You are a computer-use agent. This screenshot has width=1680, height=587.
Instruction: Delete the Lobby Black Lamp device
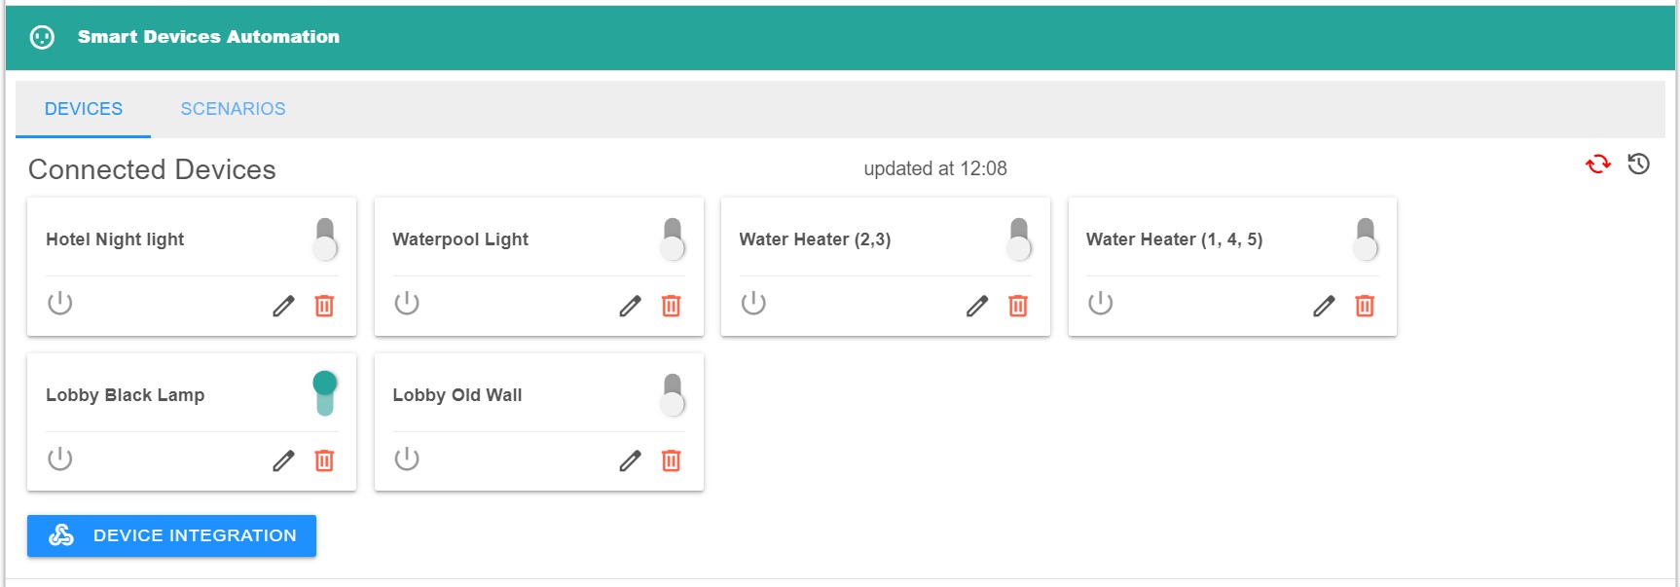click(x=324, y=460)
